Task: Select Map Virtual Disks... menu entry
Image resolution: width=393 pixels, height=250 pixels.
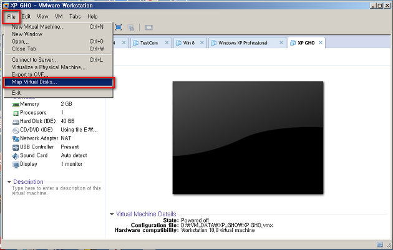Action: tap(59, 82)
